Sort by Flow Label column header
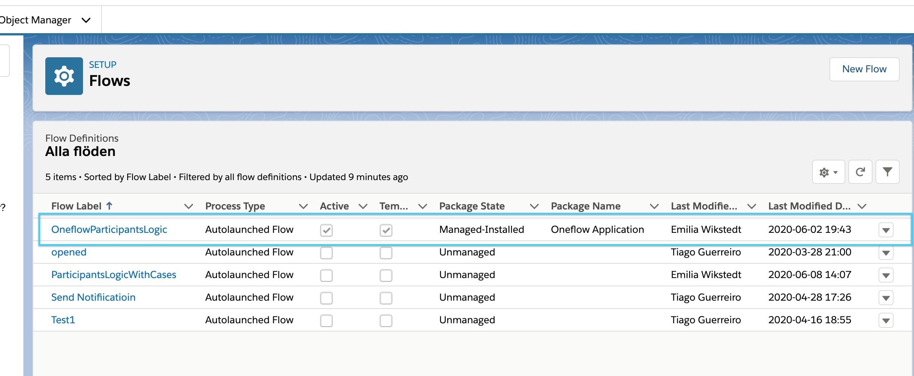 77,206
